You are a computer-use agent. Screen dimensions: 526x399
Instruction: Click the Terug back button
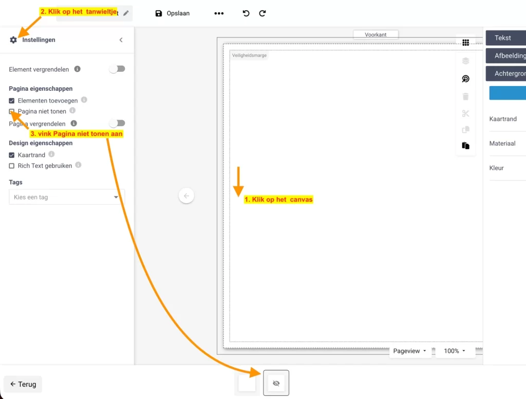(x=23, y=384)
